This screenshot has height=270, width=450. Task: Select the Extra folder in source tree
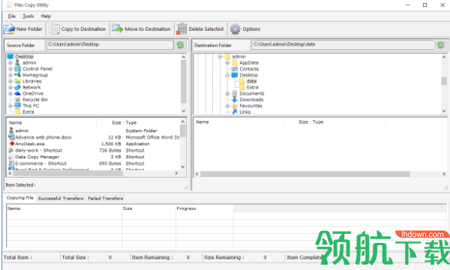coord(28,112)
